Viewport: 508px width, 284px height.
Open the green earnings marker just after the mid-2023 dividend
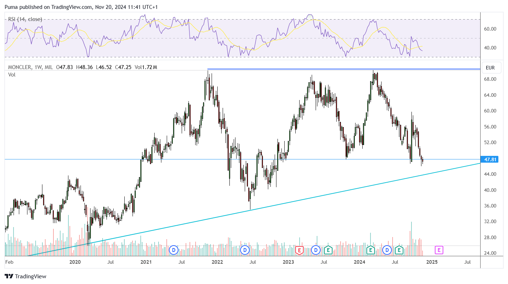click(x=328, y=250)
